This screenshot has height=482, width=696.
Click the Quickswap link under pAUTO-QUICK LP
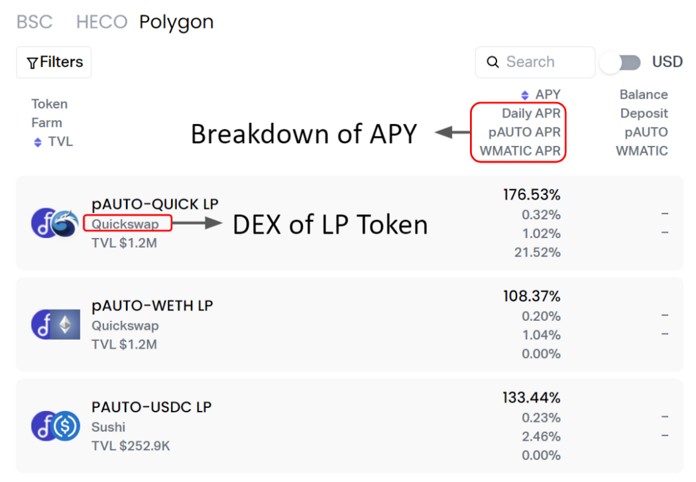pyautogui.click(x=126, y=223)
